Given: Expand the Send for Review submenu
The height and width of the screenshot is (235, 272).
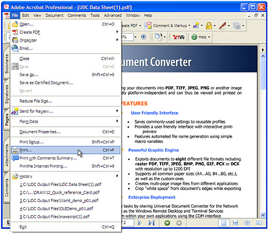Looking at the screenshot, I should click(66, 111).
